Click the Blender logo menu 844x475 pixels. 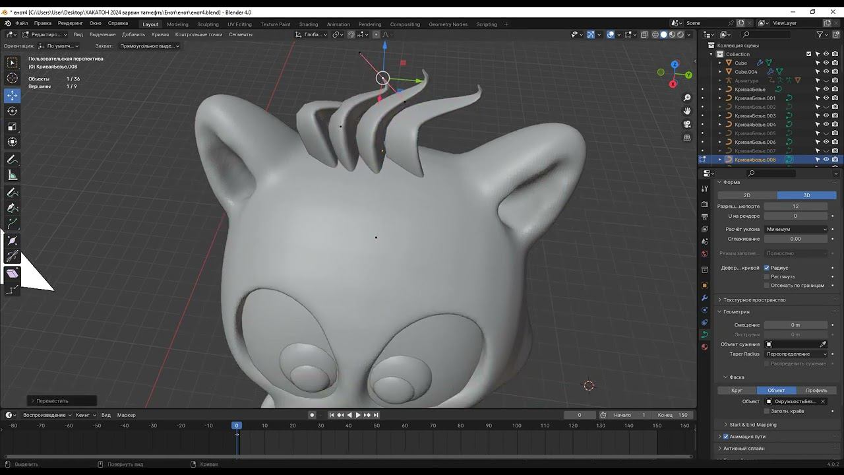(x=9, y=23)
